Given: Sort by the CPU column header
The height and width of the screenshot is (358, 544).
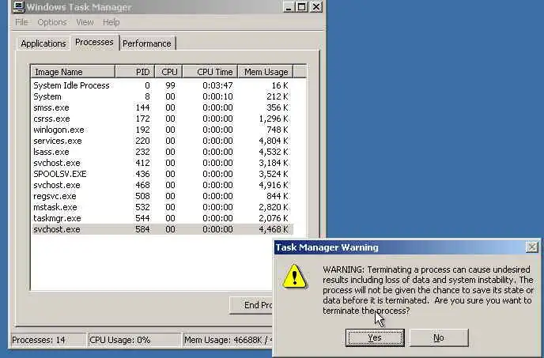Looking at the screenshot, I should click(x=168, y=72).
